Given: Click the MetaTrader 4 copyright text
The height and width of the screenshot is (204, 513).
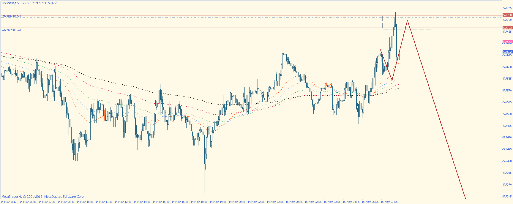Looking at the screenshot, I should 43,197.
